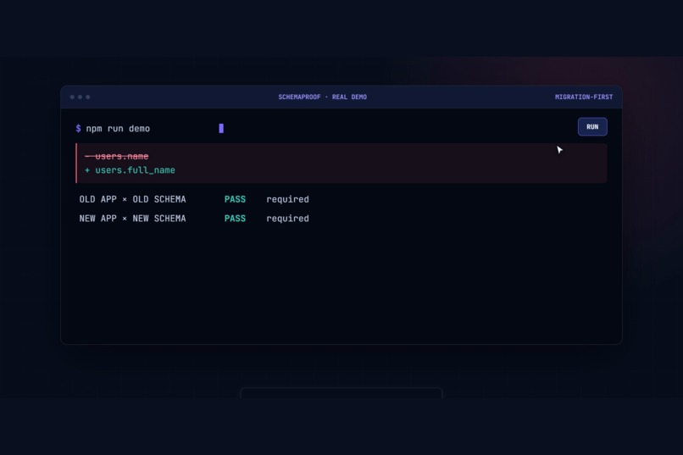Screen dimensions: 683x455
Task: Click the MIGRATION-FIRST label in title bar
Action: coord(584,97)
